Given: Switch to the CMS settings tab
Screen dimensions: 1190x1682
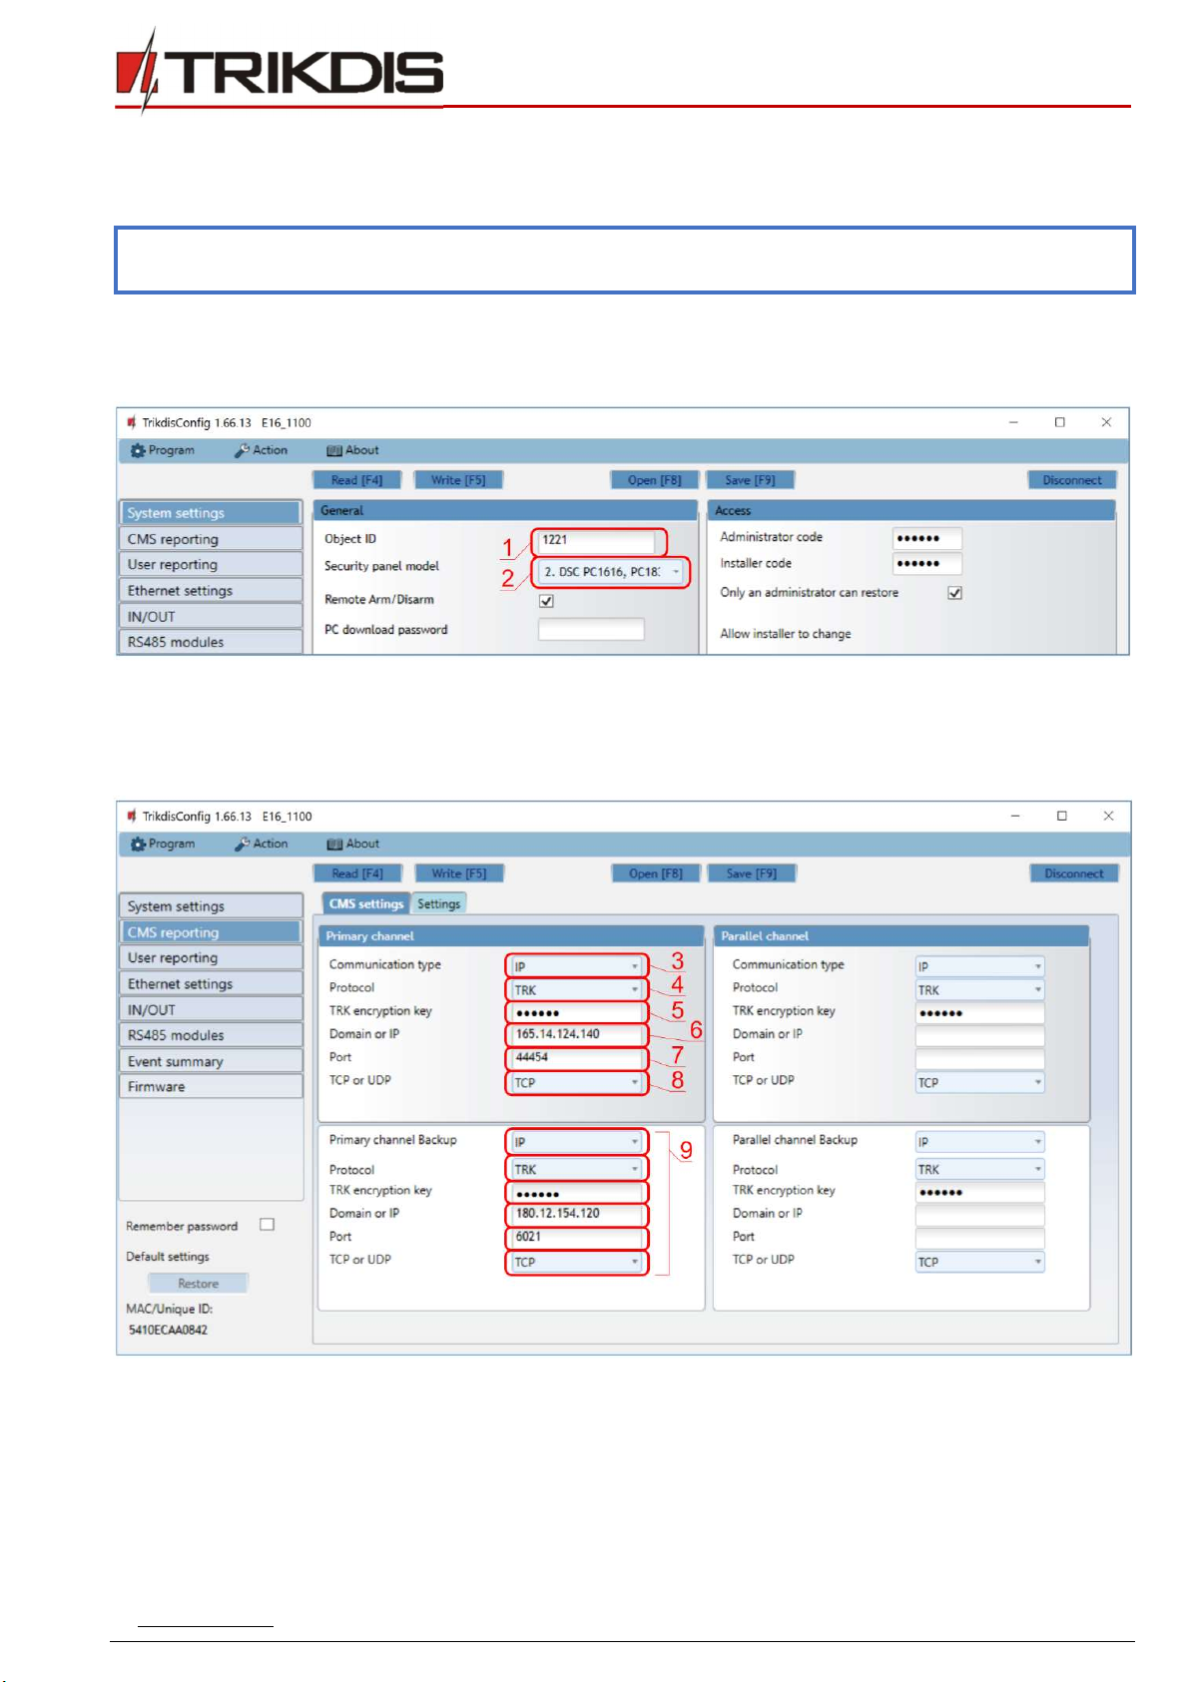Looking at the screenshot, I should (366, 903).
